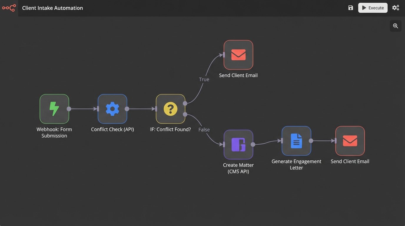Click the upper True output port of the IF node

tap(185, 103)
